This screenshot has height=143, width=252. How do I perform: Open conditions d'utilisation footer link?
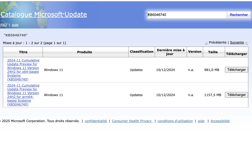tap(175, 121)
